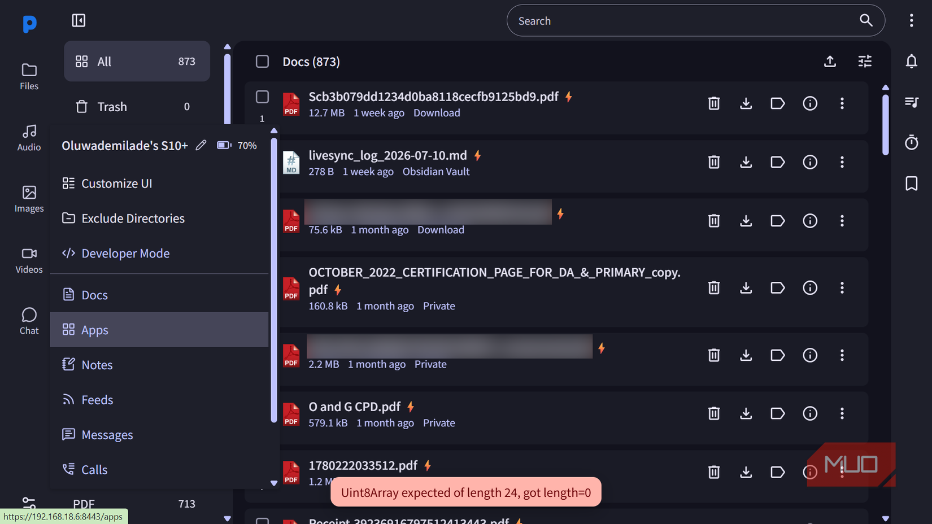Open the Trash filter
932x524 pixels.
pos(137,107)
